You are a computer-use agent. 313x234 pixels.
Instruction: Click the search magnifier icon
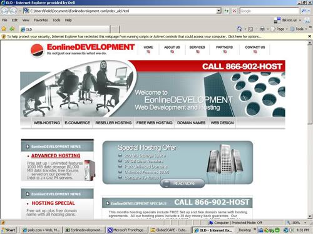click(x=304, y=11)
